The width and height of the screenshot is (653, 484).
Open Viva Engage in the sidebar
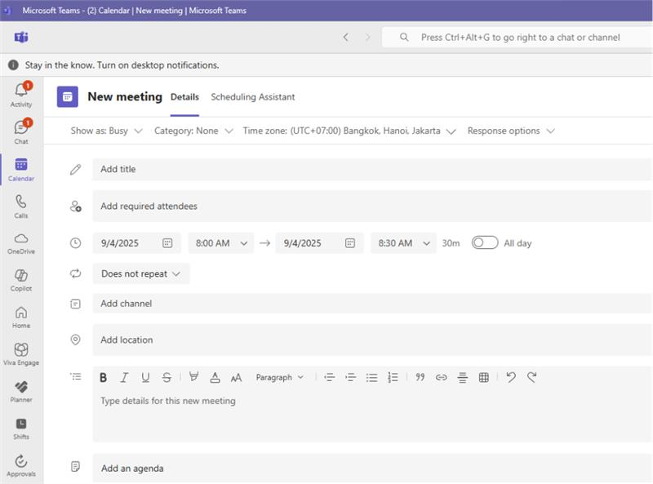tap(21, 354)
